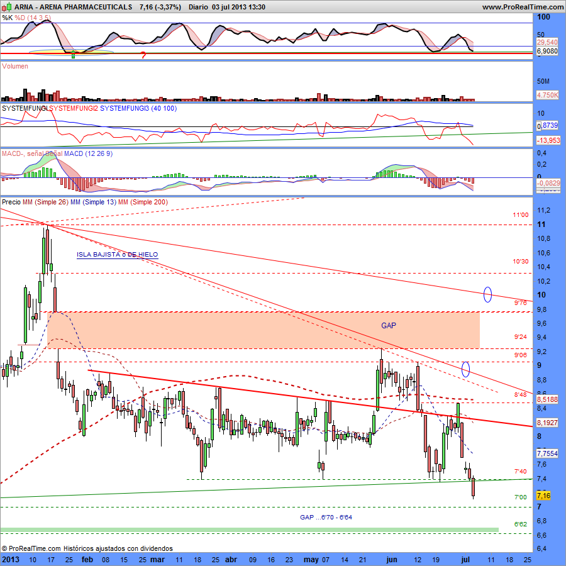Click the 8,5188 moving average value box
This screenshot has width=566, height=566.
point(547,399)
